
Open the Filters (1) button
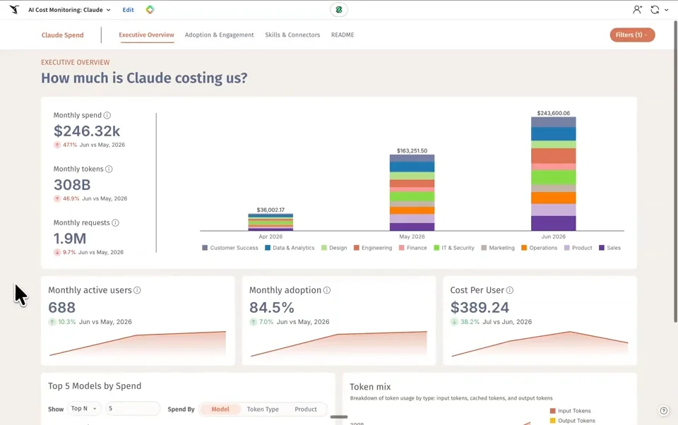[632, 35]
